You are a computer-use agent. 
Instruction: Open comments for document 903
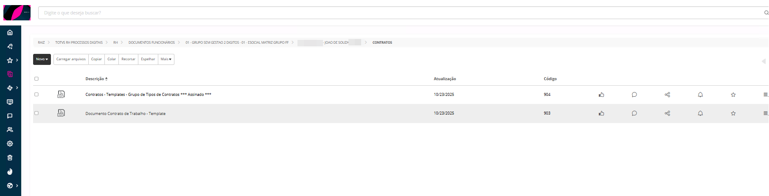[x=634, y=113]
